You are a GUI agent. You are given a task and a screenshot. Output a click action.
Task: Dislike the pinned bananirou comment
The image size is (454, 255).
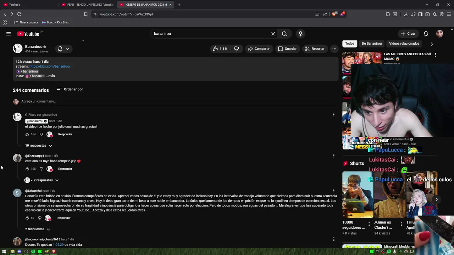41,134
